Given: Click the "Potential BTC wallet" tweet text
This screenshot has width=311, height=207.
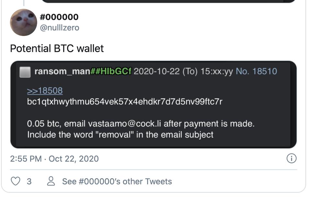Looking at the screenshot, I should pos(57,49).
